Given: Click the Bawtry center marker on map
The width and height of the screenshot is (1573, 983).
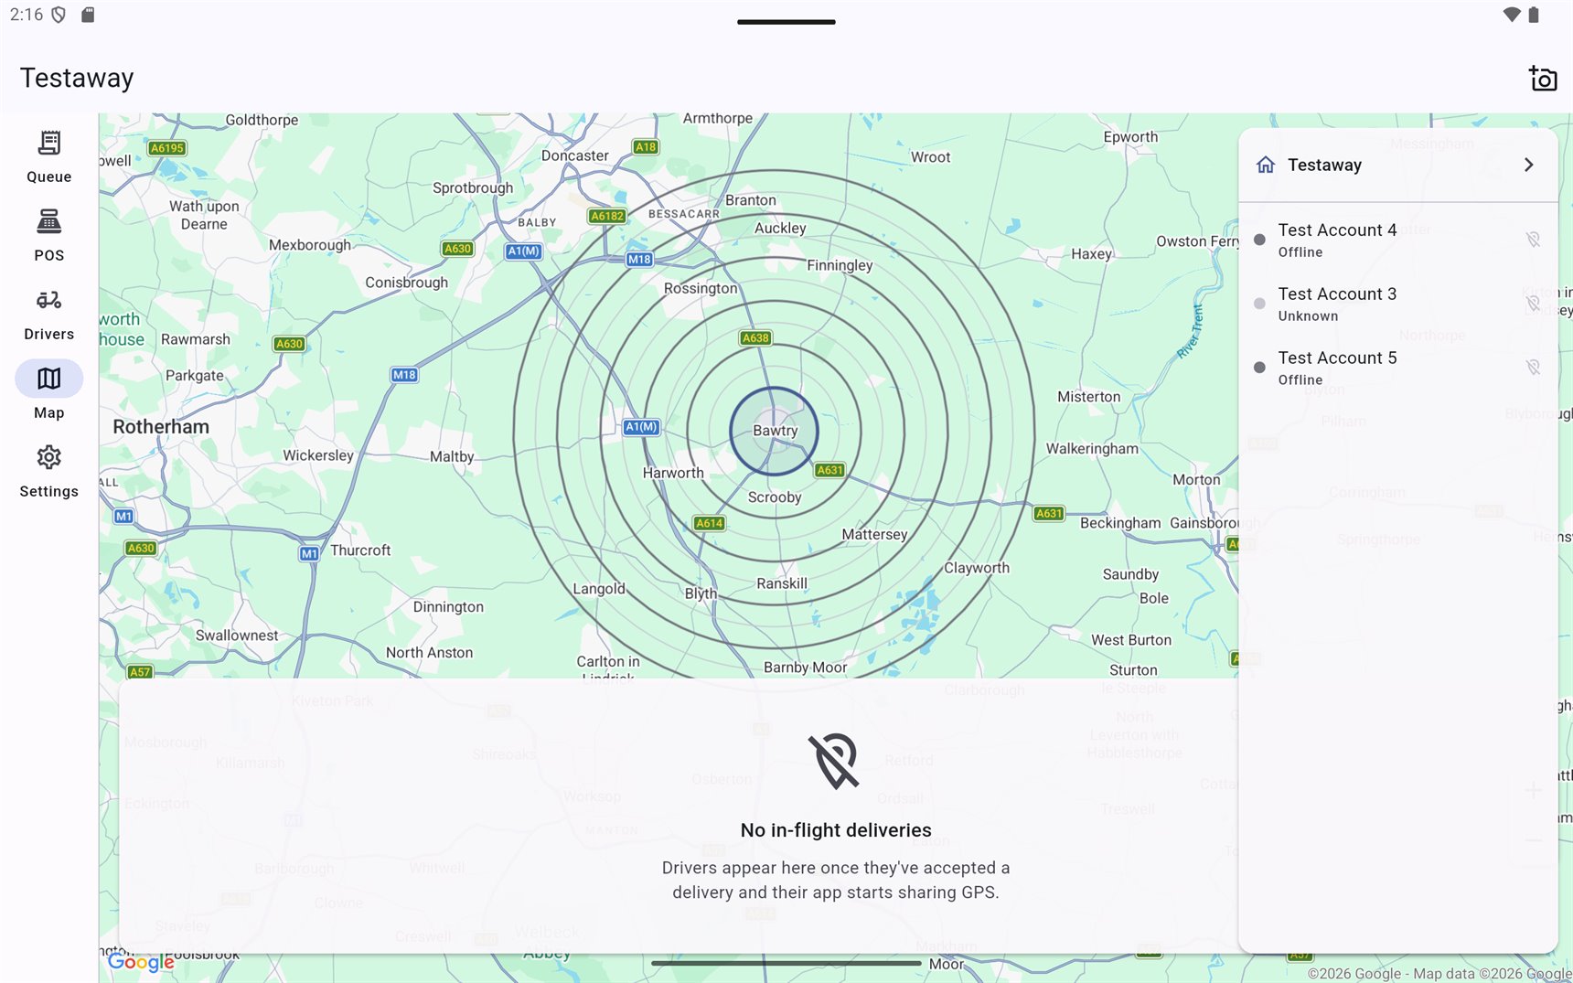Looking at the screenshot, I should click(774, 432).
